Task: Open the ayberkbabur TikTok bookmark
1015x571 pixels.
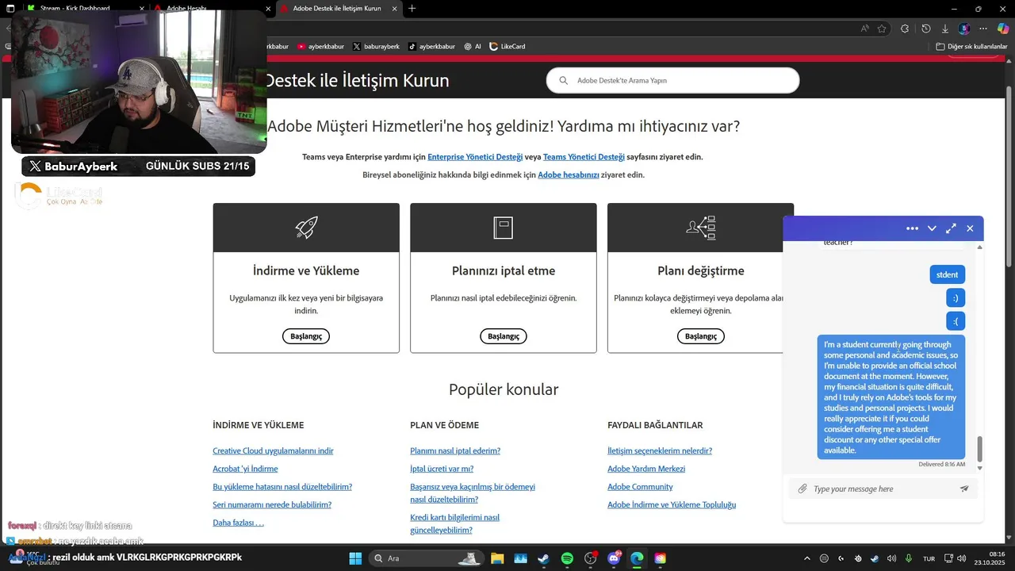Action: pyautogui.click(x=431, y=46)
